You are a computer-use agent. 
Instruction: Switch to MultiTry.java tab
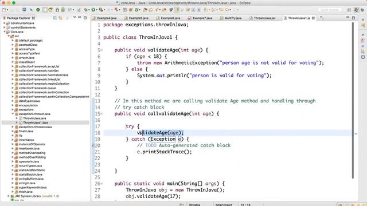(x=231, y=18)
